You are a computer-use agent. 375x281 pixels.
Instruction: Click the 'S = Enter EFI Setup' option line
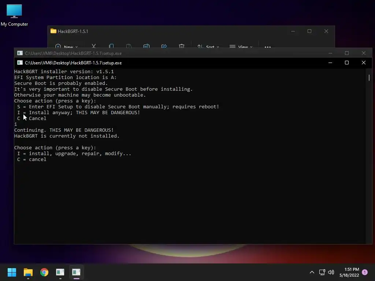click(118, 106)
